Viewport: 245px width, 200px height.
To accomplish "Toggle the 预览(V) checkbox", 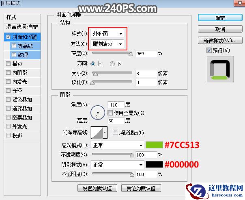I will pyautogui.click(x=209, y=50).
